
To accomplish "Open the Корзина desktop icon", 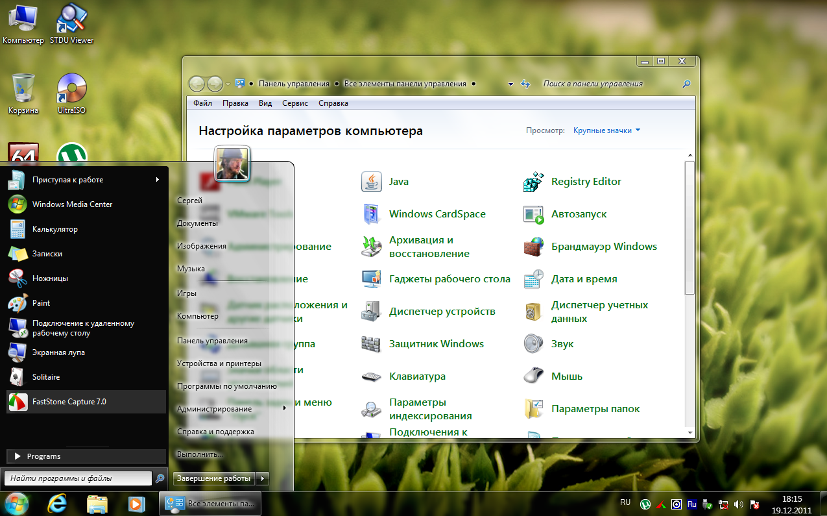I will [23, 94].
